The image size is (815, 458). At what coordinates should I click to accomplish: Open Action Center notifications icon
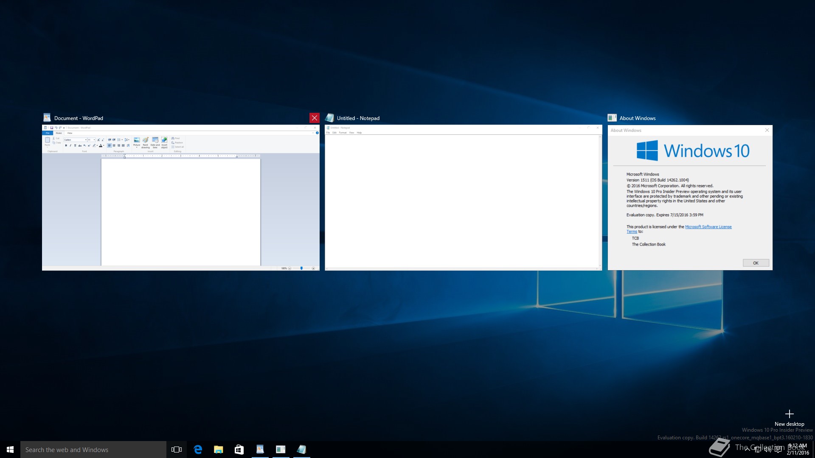pyautogui.click(x=778, y=450)
